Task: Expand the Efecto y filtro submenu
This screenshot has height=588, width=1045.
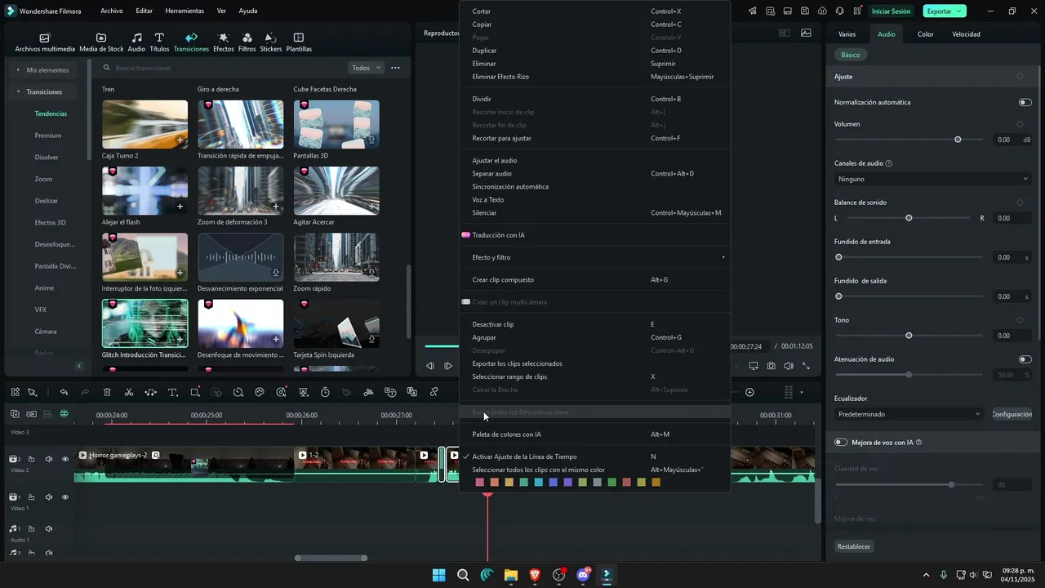Action: (594, 257)
